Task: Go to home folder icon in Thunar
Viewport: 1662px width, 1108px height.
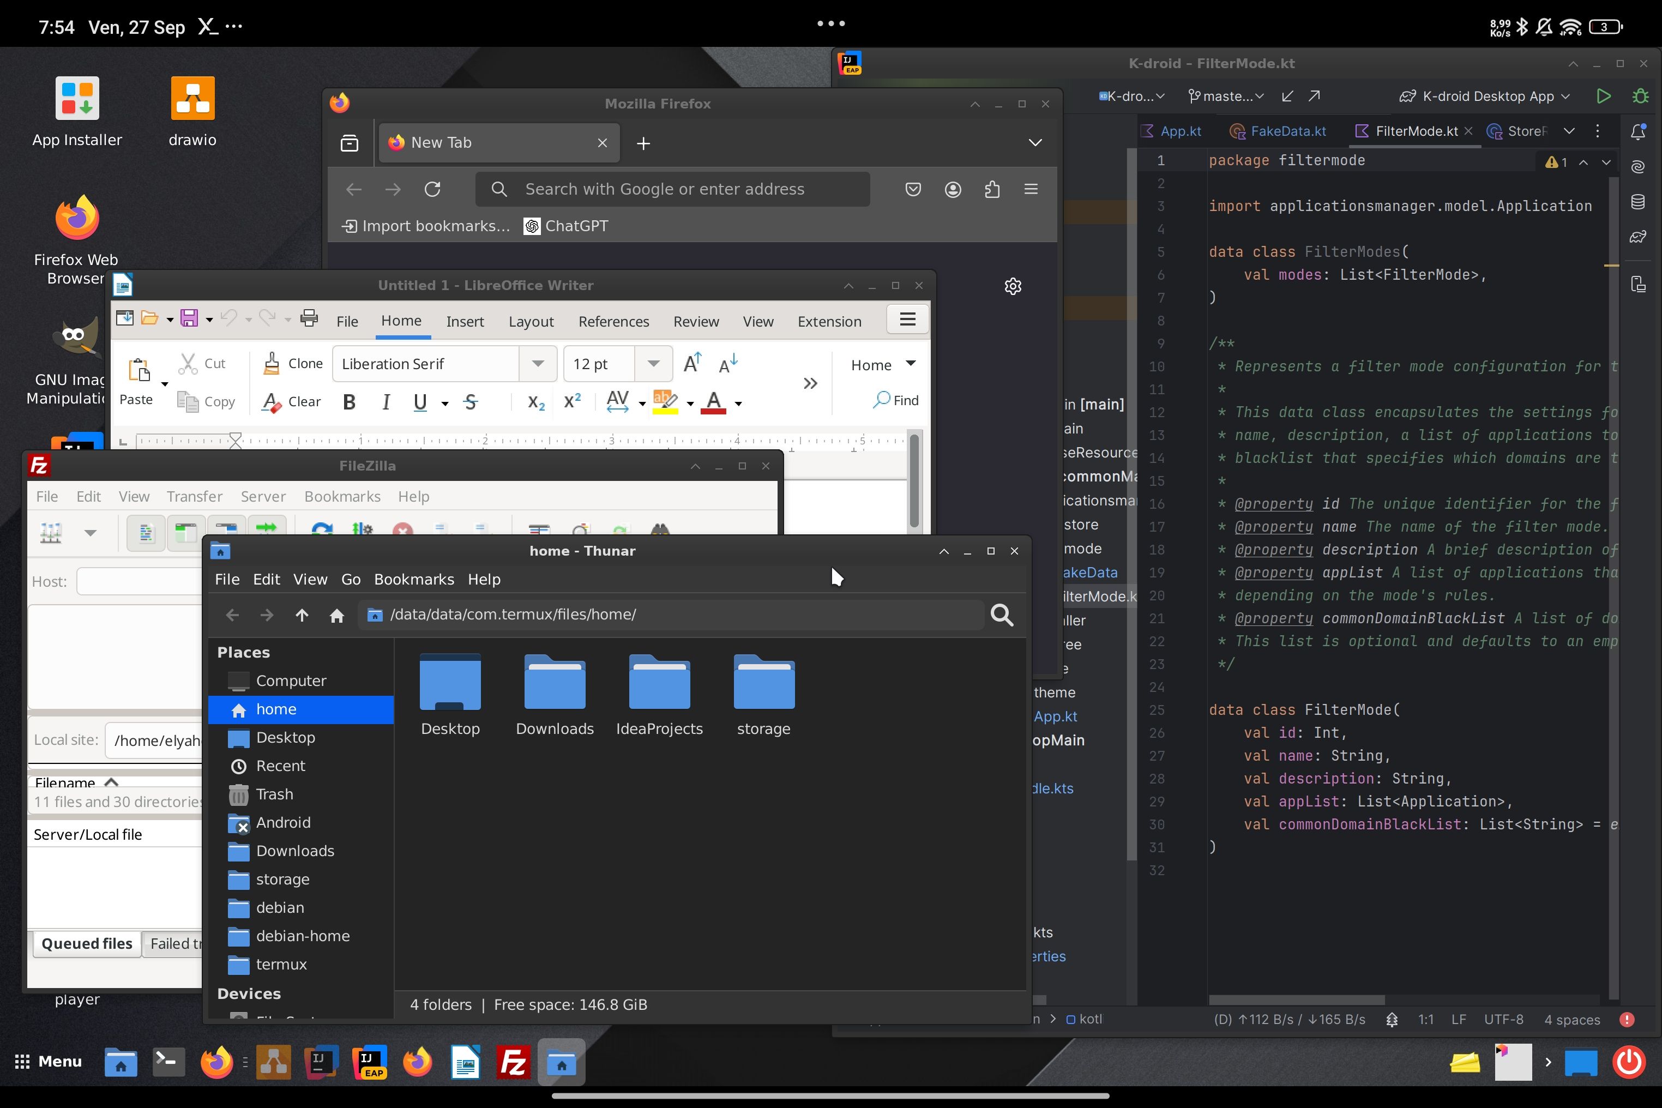Action: click(336, 615)
